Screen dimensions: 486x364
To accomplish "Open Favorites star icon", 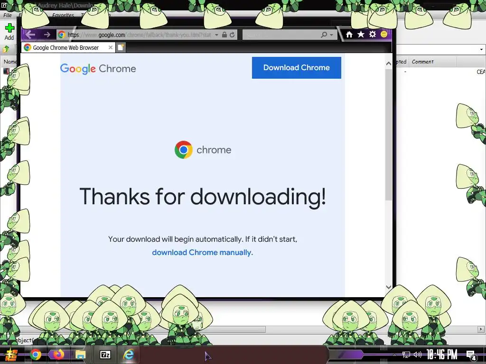I will click(361, 34).
